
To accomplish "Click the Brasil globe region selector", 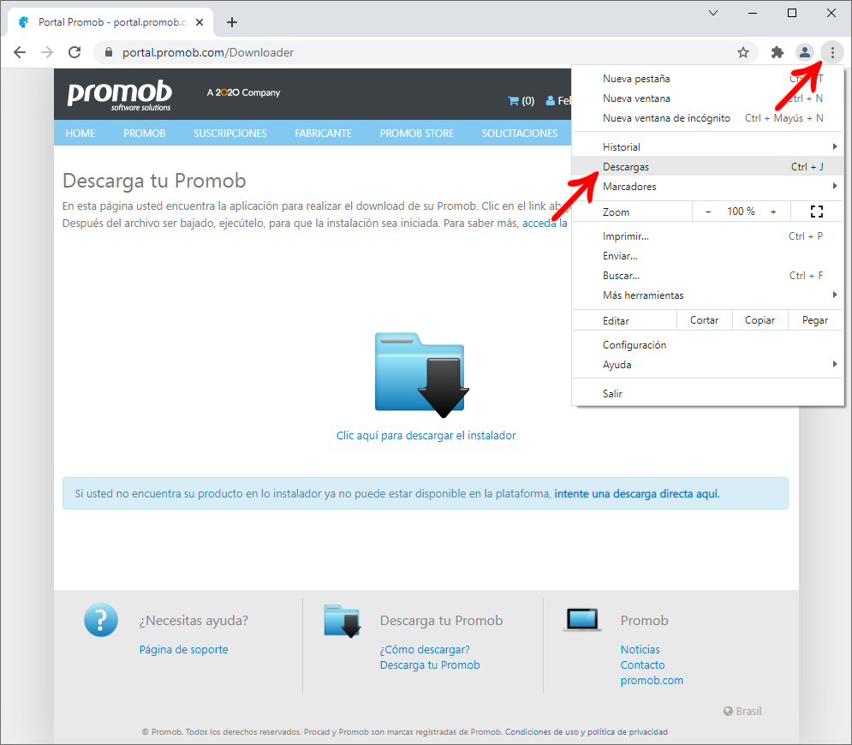I will click(742, 711).
